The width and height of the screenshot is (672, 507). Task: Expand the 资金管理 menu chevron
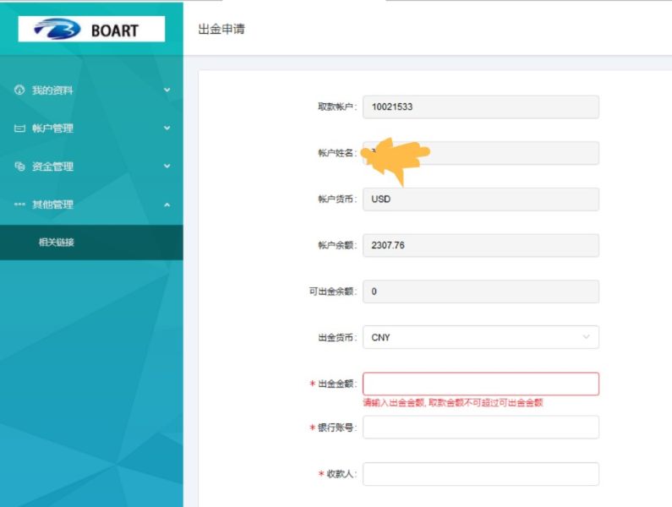pos(167,166)
